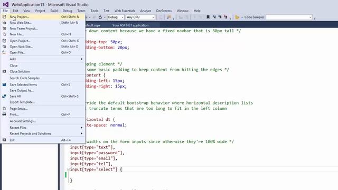Open dropdown arrow next to refresh icon

pos(105,17)
